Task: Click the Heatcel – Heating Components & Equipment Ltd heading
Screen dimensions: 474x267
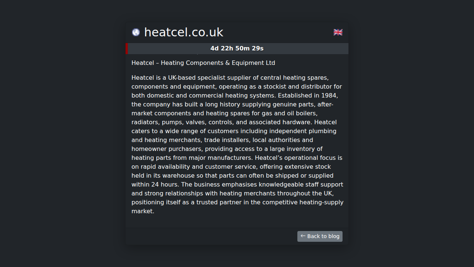Action: tap(203, 63)
